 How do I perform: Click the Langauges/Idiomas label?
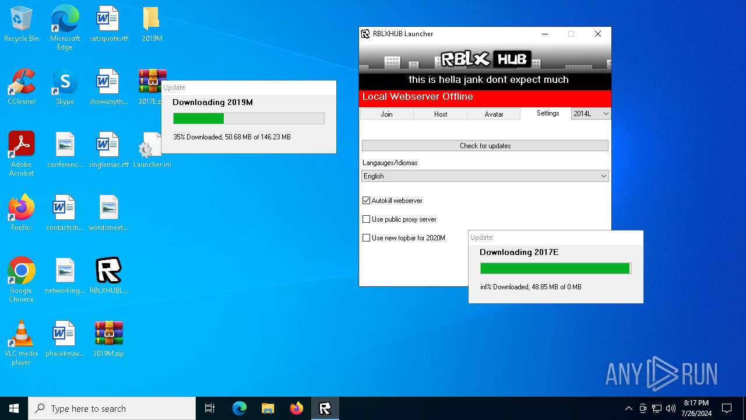[390, 163]
